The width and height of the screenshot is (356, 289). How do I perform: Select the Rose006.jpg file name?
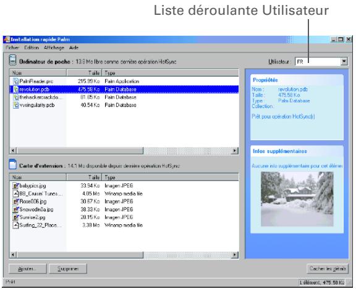click(x=33, y=201)
